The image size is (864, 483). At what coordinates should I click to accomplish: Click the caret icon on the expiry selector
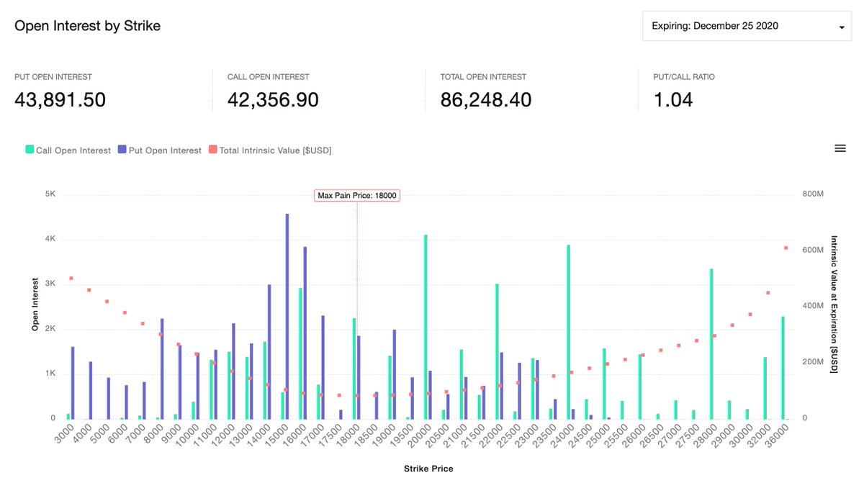coord(840,26)
